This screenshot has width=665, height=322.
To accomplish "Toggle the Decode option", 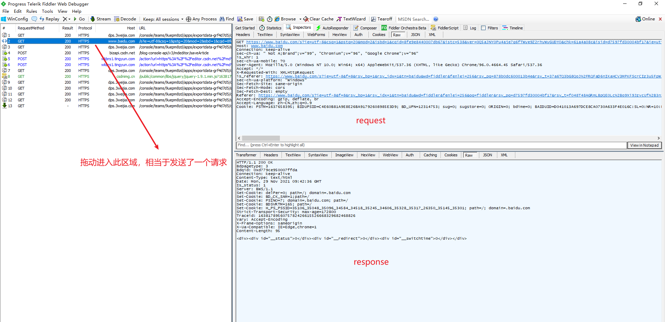I will (125, 19).
